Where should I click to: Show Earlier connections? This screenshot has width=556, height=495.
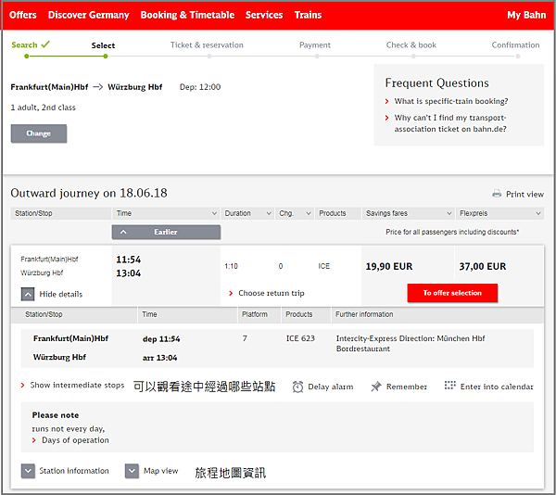click(x=166, y=232)
